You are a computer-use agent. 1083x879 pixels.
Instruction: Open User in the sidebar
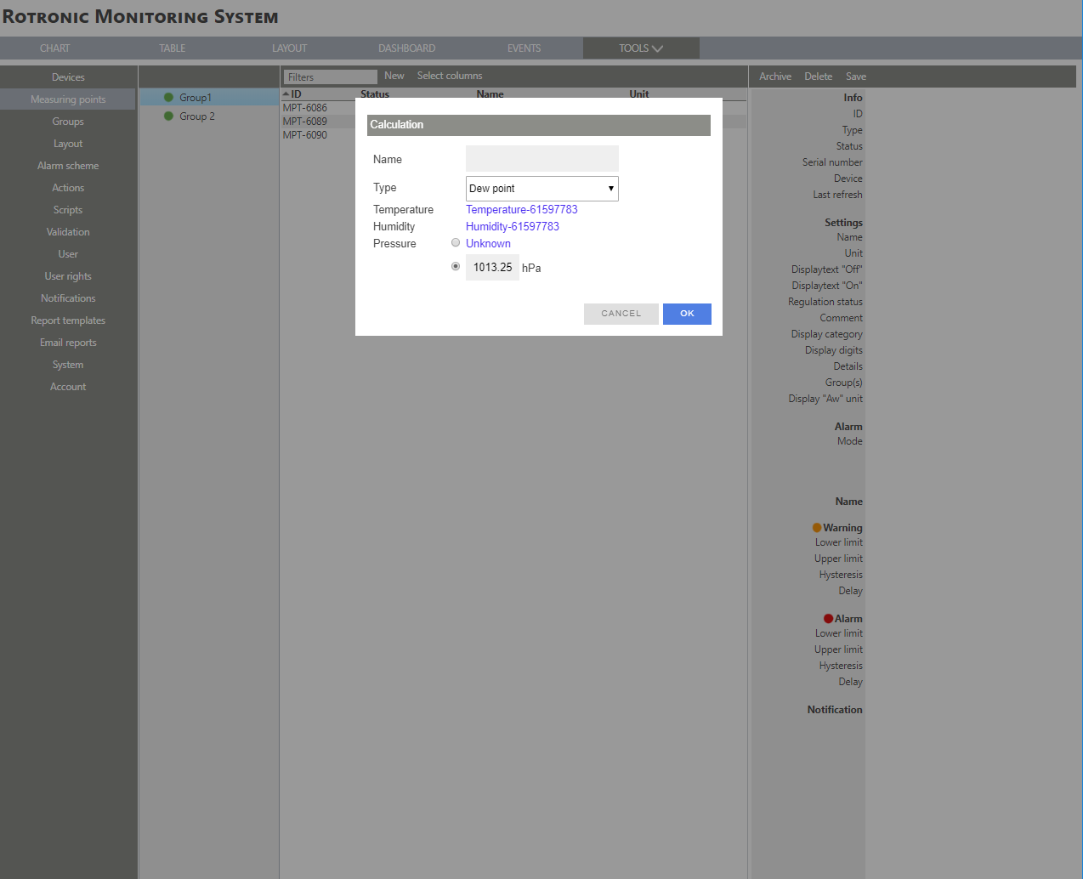pyautogui.click(x=68, y=254)
